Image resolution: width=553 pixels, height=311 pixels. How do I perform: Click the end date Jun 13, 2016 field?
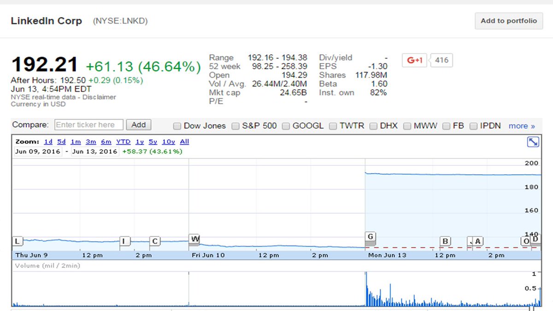click(x=95, y=151)
